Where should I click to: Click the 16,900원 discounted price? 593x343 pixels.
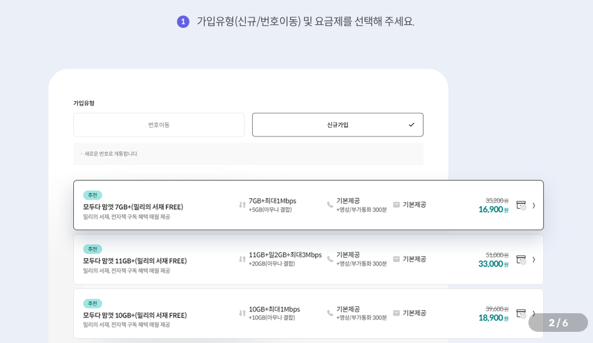[493, 210]
